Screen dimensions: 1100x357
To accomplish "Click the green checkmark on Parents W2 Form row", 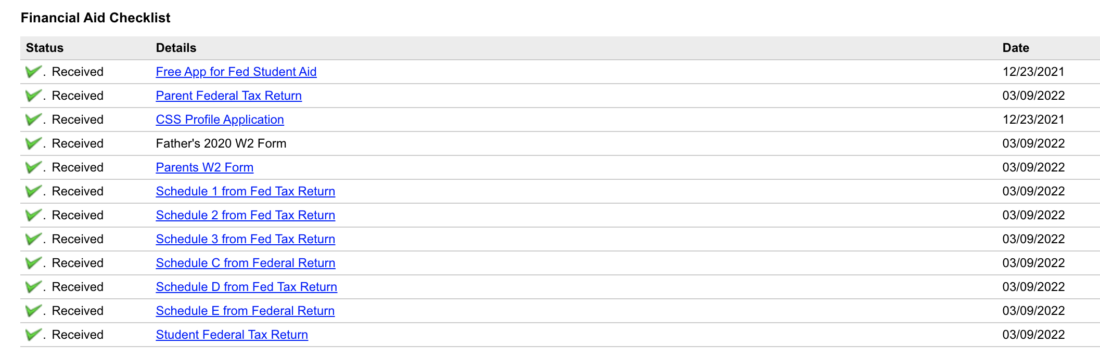I will point(33,167).
